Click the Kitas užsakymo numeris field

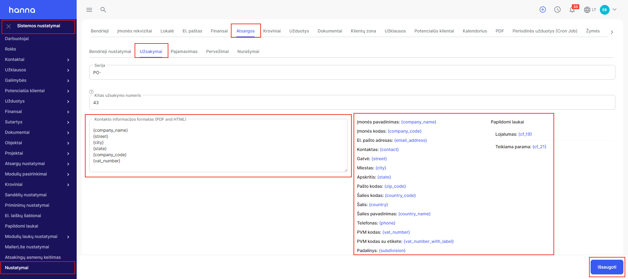(x=352, y=103)
